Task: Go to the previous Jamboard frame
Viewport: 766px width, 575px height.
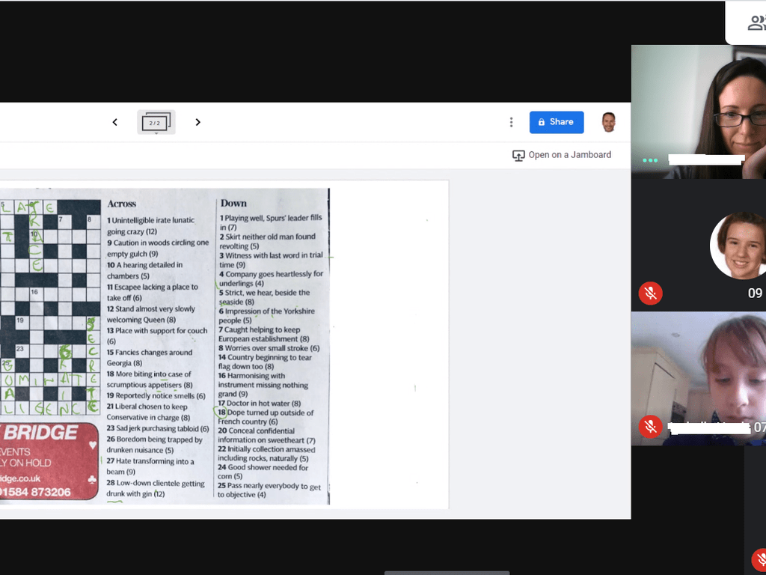Action: pos(114,122)
